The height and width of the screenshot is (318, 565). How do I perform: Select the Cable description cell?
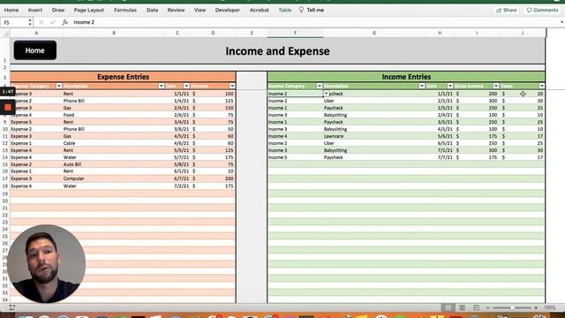(114, 143)
